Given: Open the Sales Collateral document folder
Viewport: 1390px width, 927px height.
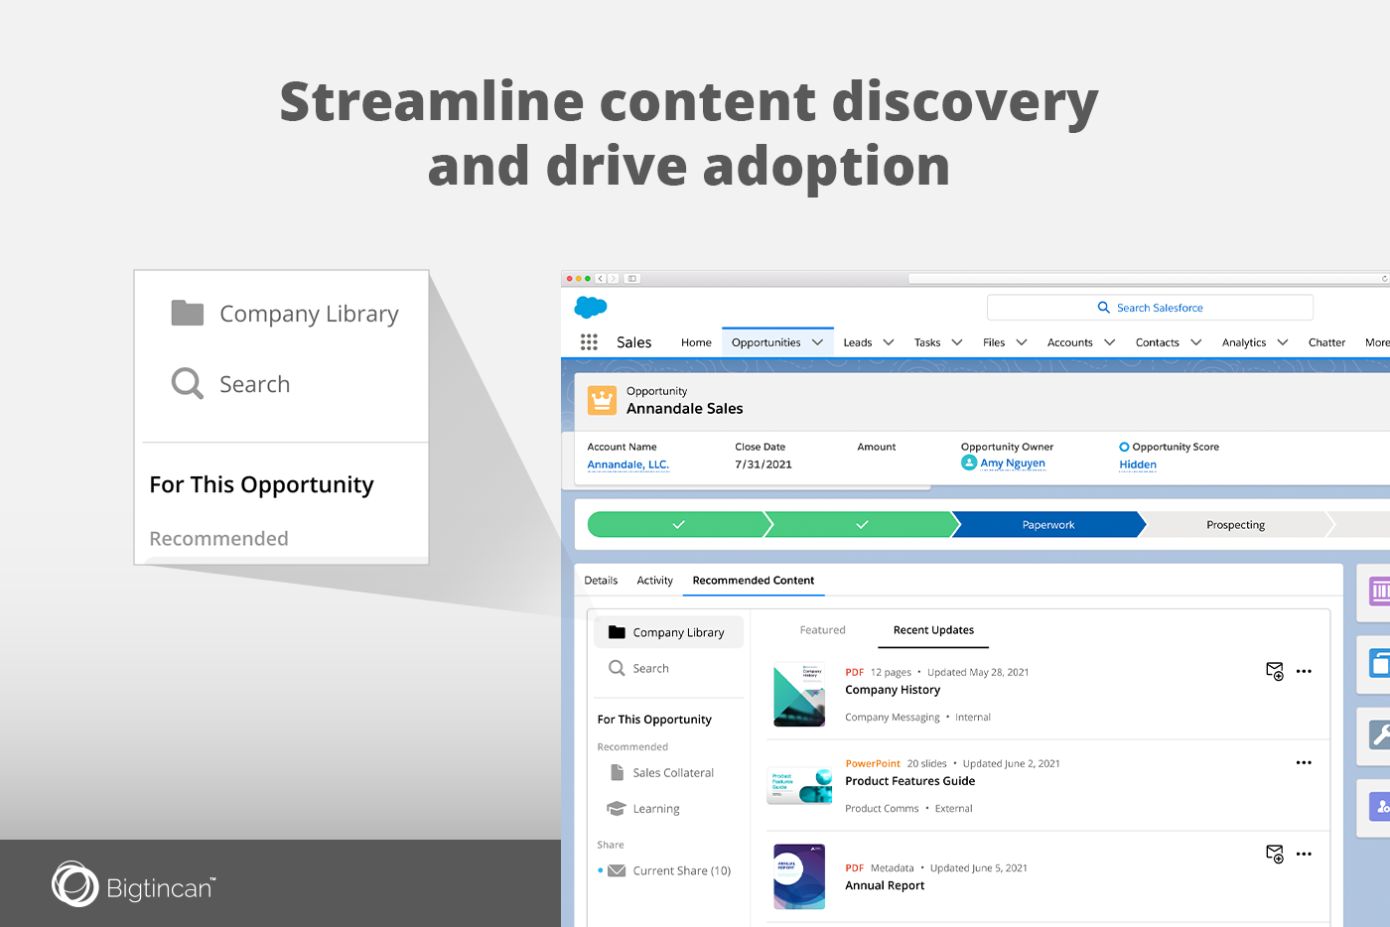Looking at the screenshot, I should (x=672, y=773).
